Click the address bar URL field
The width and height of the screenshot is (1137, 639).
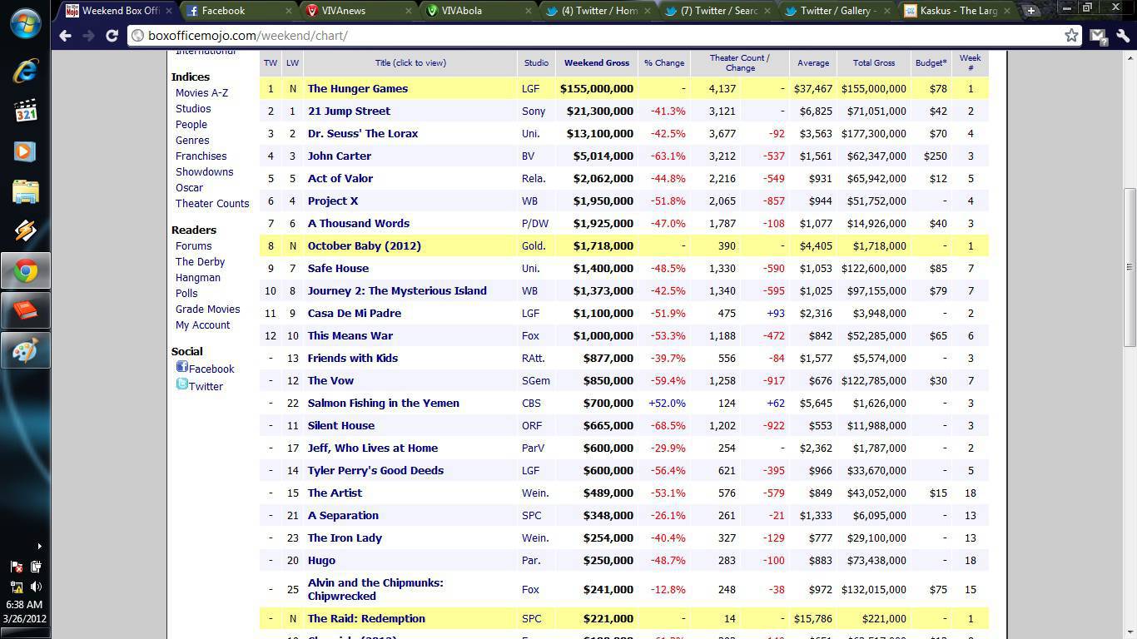[x=595, y=36]
